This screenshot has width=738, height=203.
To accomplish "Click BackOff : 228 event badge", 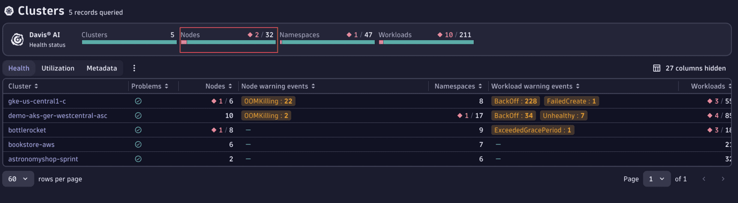I will [x=516, y=101].
